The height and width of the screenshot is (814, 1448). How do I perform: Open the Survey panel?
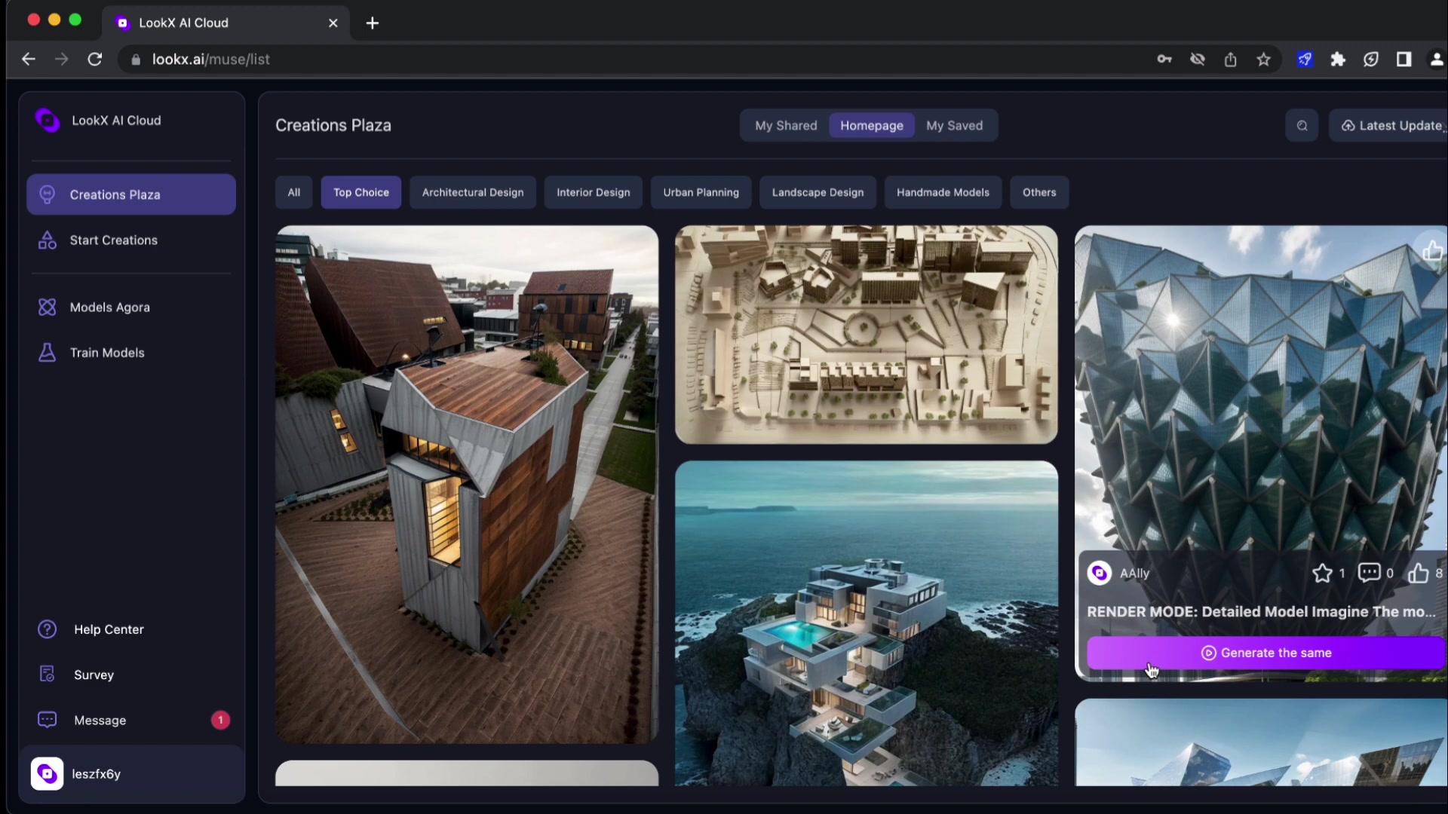click(94, 674)
